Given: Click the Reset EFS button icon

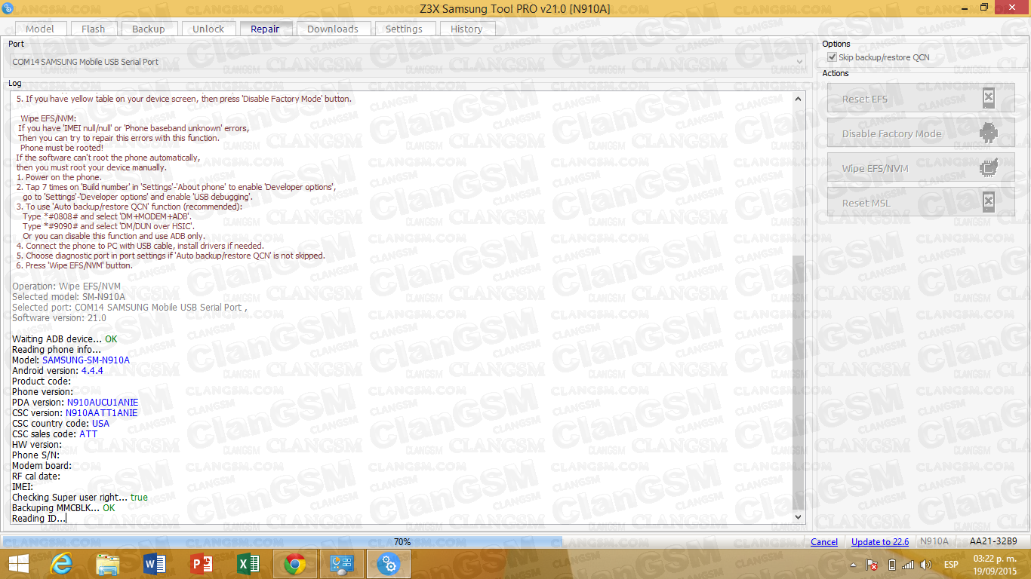Looking at the screenshot, I should 988,99.
